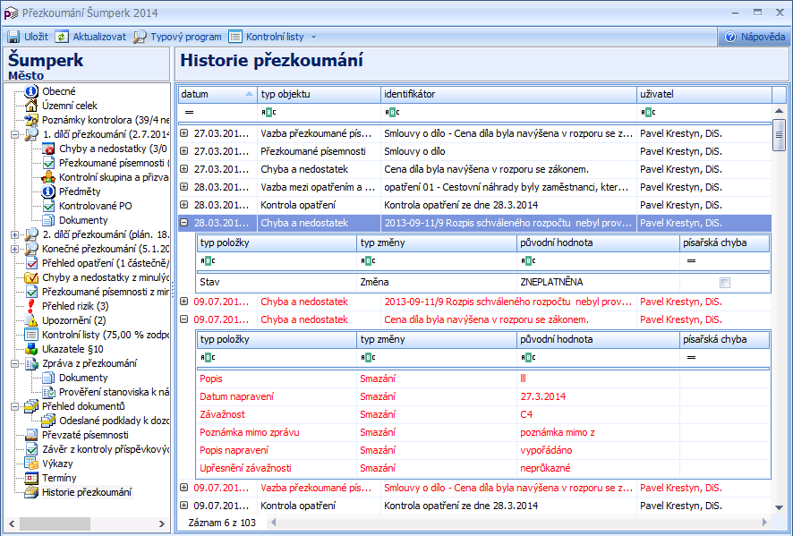
Task: Sort by the typ objektu column header
Action: [320, 95]
